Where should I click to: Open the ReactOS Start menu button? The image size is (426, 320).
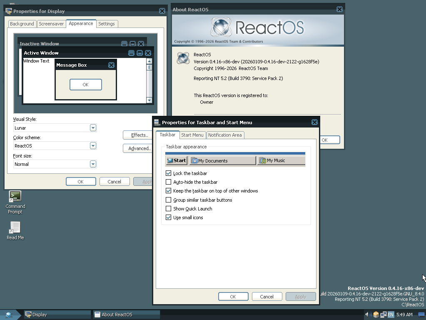tap(9, 315)
